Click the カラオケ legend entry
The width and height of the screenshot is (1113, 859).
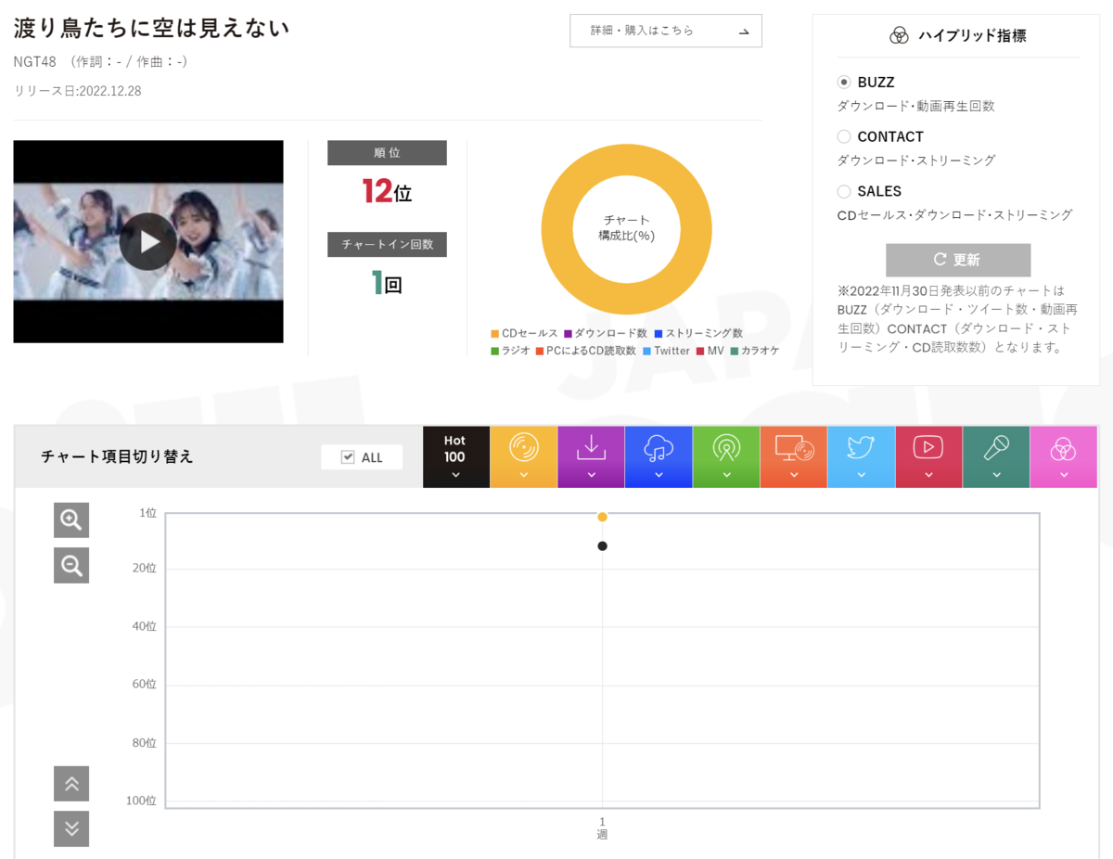click(754, 351)
